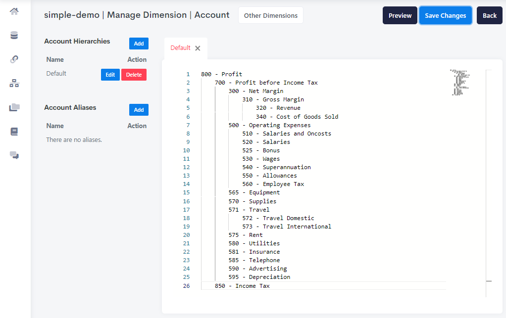Save changes to the Account dimension
Image resolution: width=506 pixels, height=318 pixels.
coord(445,15)
